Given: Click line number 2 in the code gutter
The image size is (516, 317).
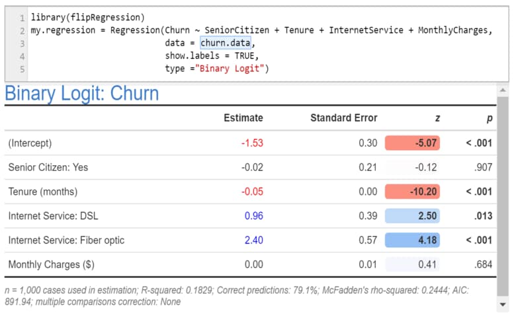Looking at the screenshot, I should (22, 30).
